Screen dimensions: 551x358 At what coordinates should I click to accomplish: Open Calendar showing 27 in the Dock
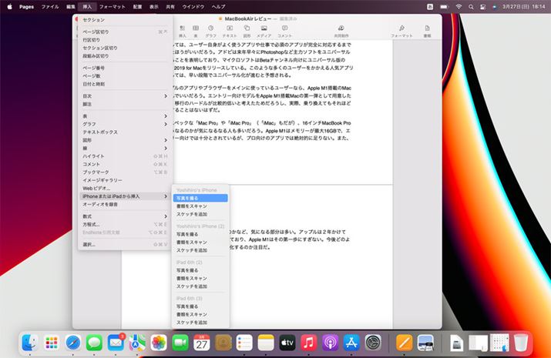(202, 343)
